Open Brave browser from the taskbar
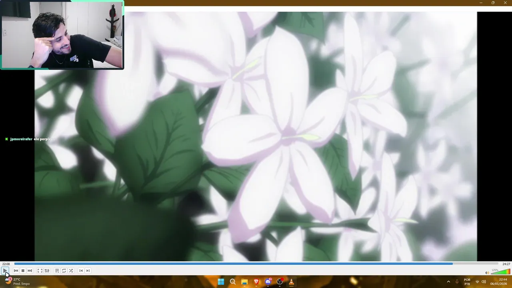The image size is (512, 288). [x=256, y=282]
